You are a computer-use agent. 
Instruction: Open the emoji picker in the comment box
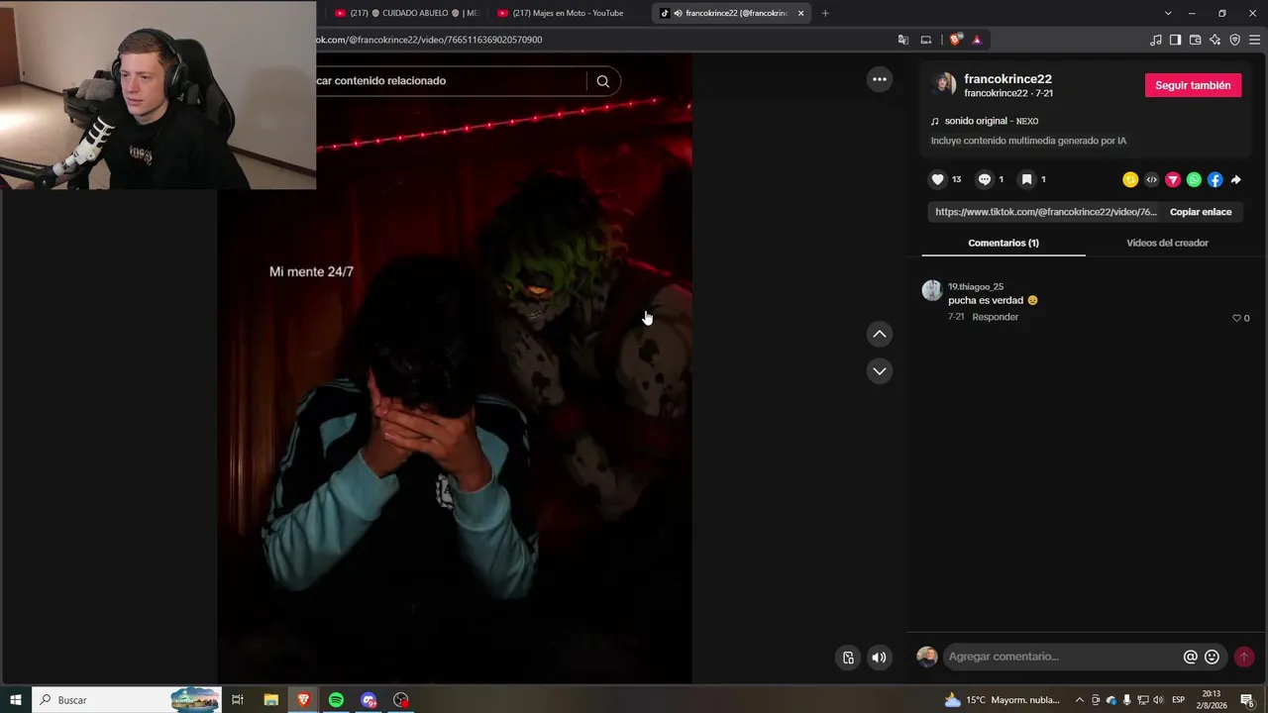pyautogui.click(x=1212, y=657)
